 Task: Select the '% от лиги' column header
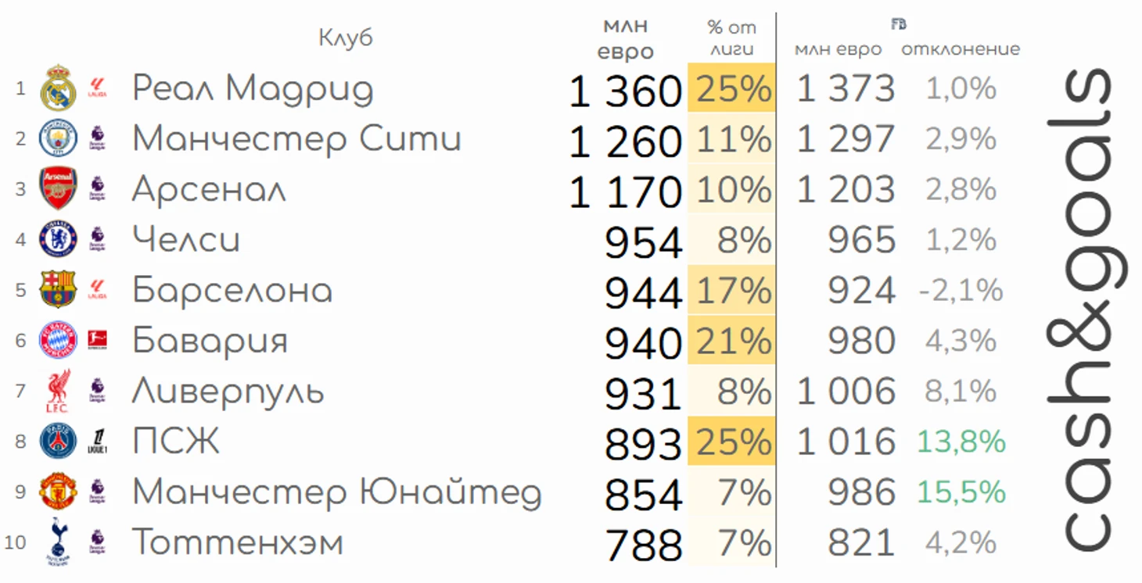732,38
